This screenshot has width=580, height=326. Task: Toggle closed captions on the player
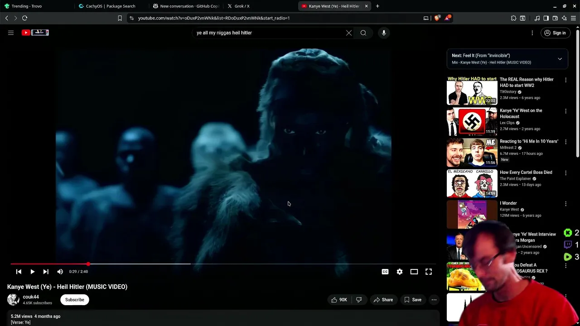coord(385,272)
